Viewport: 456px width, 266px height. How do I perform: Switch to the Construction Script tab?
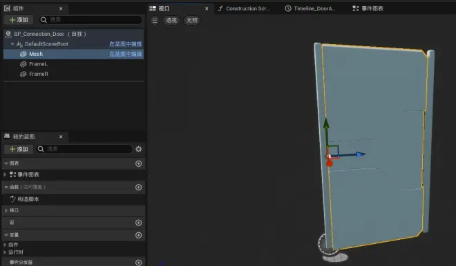click(245, 8)
